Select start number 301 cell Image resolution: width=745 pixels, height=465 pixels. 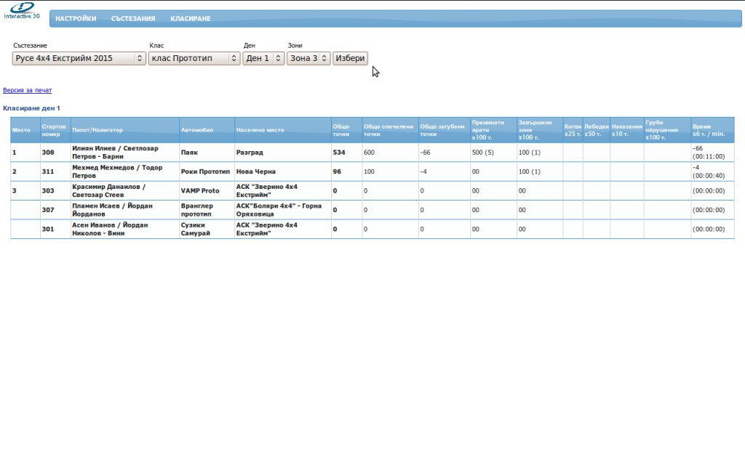[55, 229]
